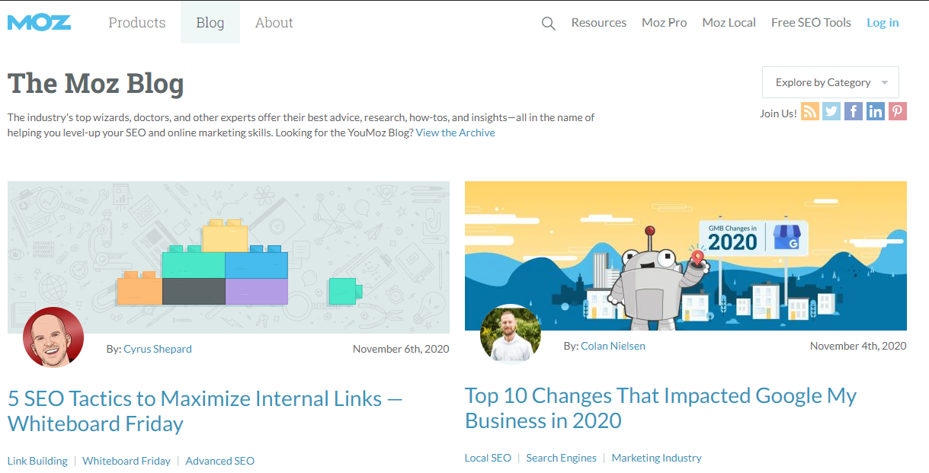Open the Facebook icon
Viewport: 929px width, 473px height.
[x=854, y=112]
